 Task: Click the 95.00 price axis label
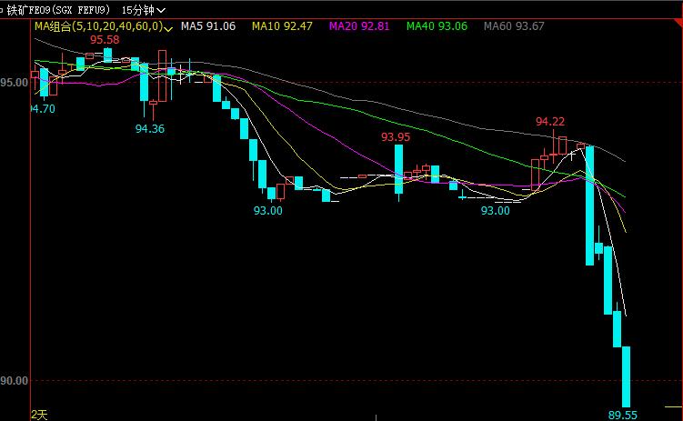pyautogui.click(x=14, y=82)
